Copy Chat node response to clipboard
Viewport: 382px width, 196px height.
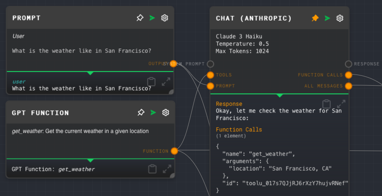point(327,104)
